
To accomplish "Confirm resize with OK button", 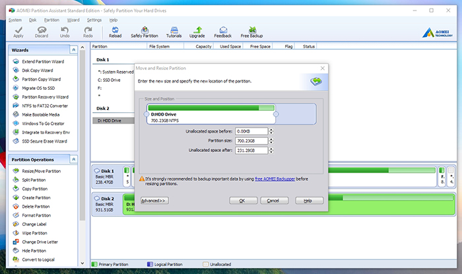I will 244,201.
